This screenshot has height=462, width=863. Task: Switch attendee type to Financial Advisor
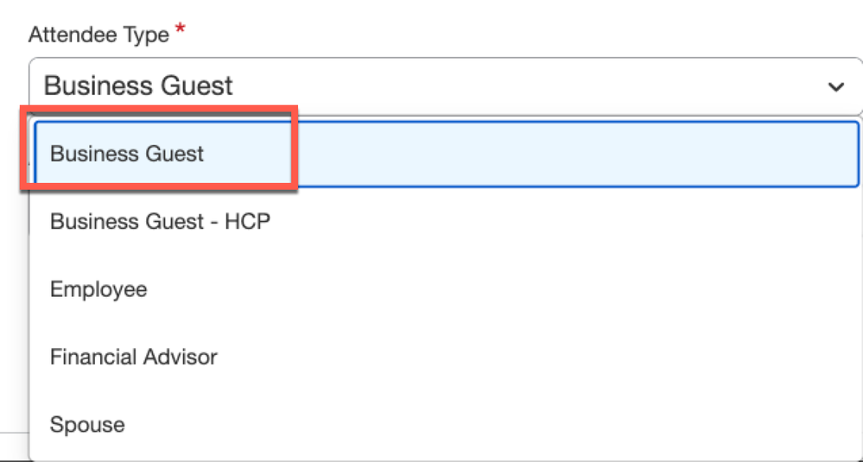tap(447, 358)
